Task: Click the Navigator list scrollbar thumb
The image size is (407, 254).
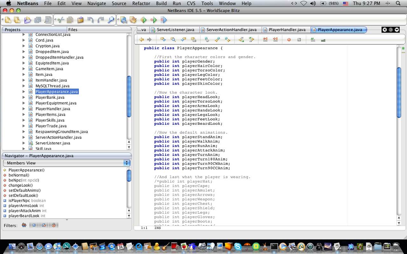Action: pos(129,176)
